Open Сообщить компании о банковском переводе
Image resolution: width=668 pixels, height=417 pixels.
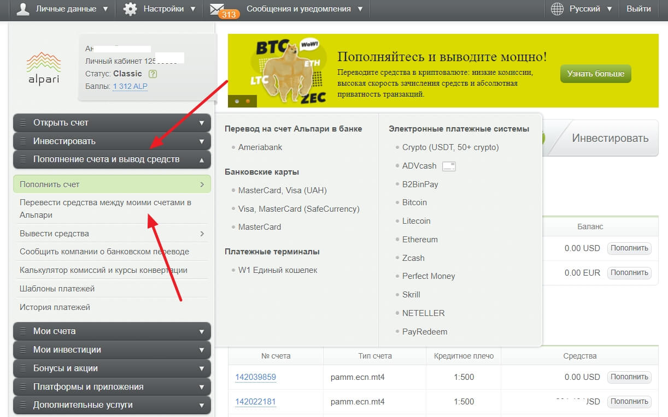(104, 252)
